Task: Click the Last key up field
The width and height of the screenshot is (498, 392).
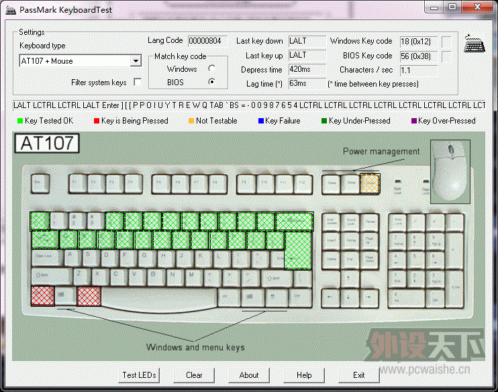Action: pos(307,55)
